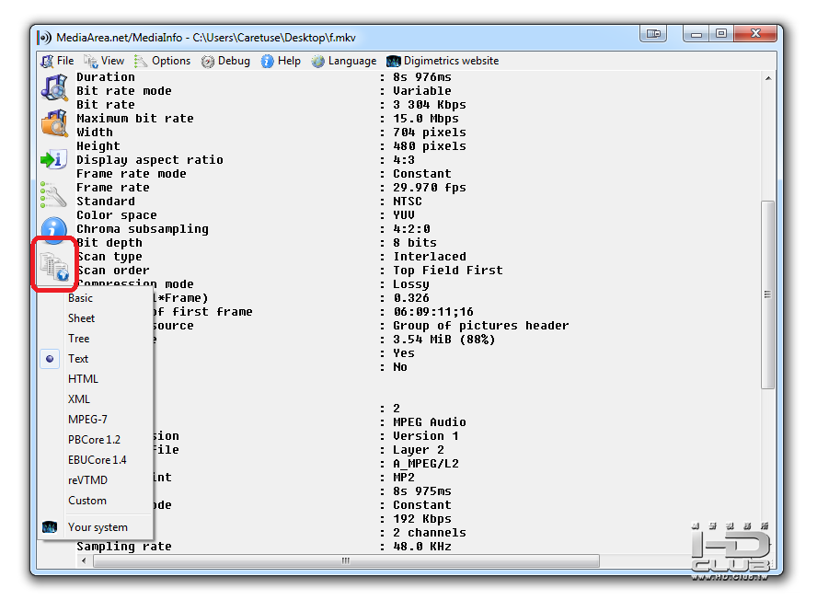Image resolution: width=817 pixels, height=600 pixels.
Task: Click the 'Maximum bit rate' label
Action: 135,119
